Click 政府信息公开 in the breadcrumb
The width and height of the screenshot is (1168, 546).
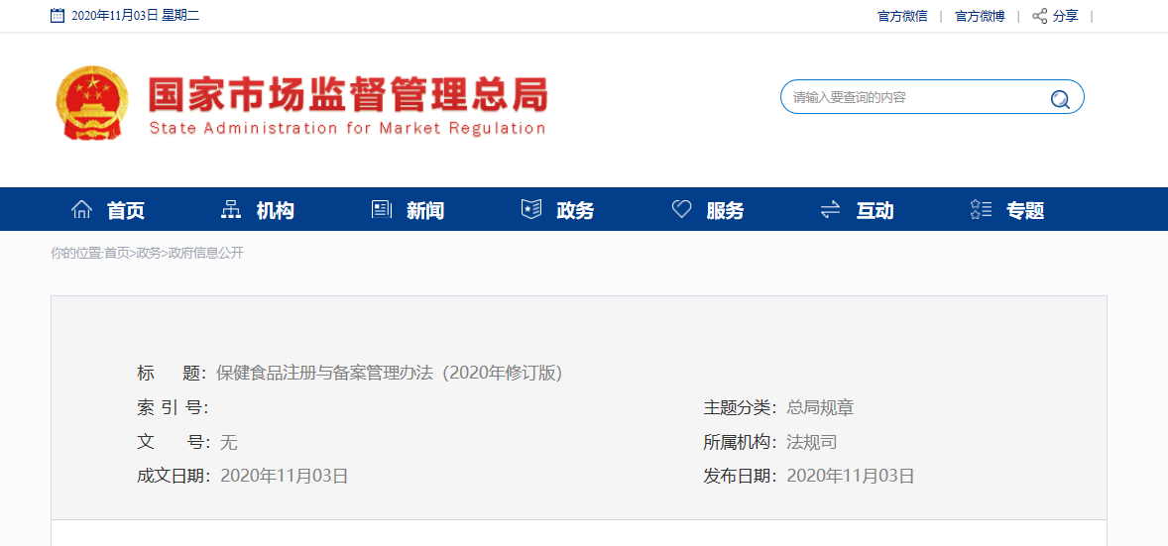coord(206,254)
